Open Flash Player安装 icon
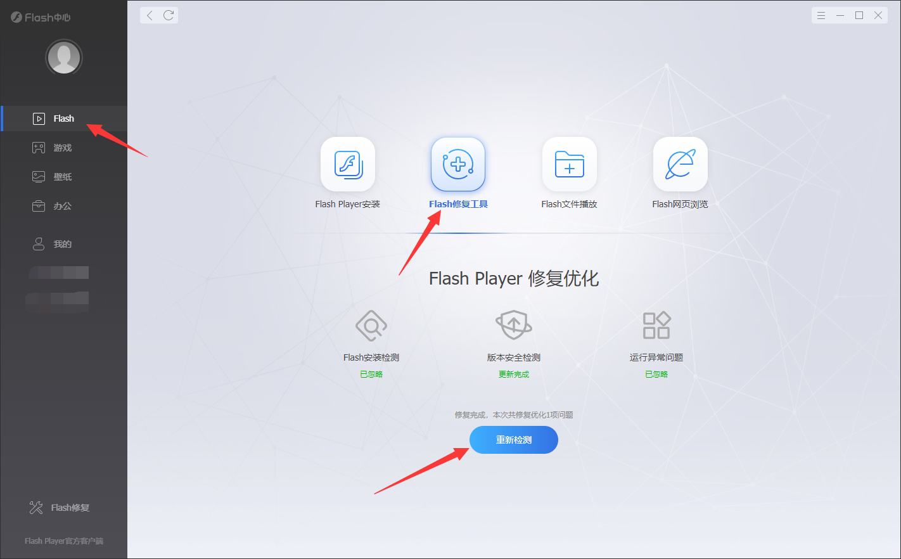 348,164
